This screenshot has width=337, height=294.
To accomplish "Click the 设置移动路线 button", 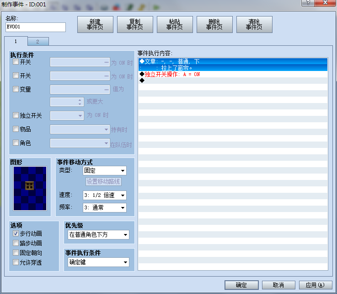I will pyautogui.click(x=103, y=182).
